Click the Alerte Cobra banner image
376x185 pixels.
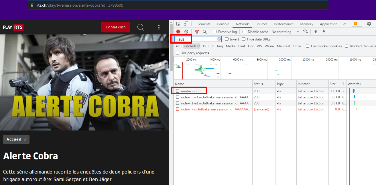click(84, 83)
